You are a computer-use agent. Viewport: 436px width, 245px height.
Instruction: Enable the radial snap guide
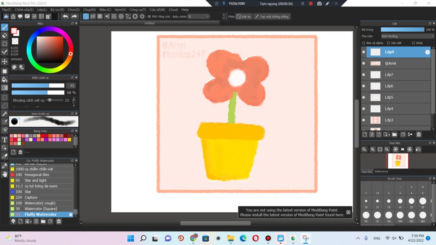[x=114, y=17]
